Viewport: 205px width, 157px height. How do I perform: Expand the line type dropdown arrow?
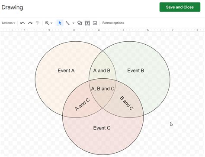pos(73,23)
